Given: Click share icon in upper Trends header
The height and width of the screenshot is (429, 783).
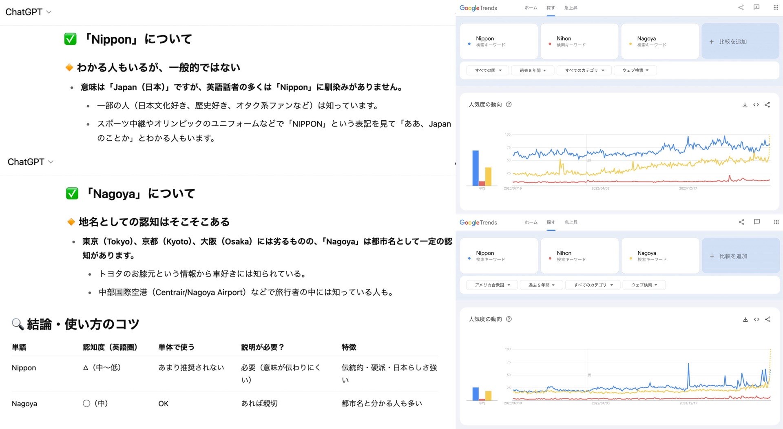Looking at the screenshot, I should 741,7.
